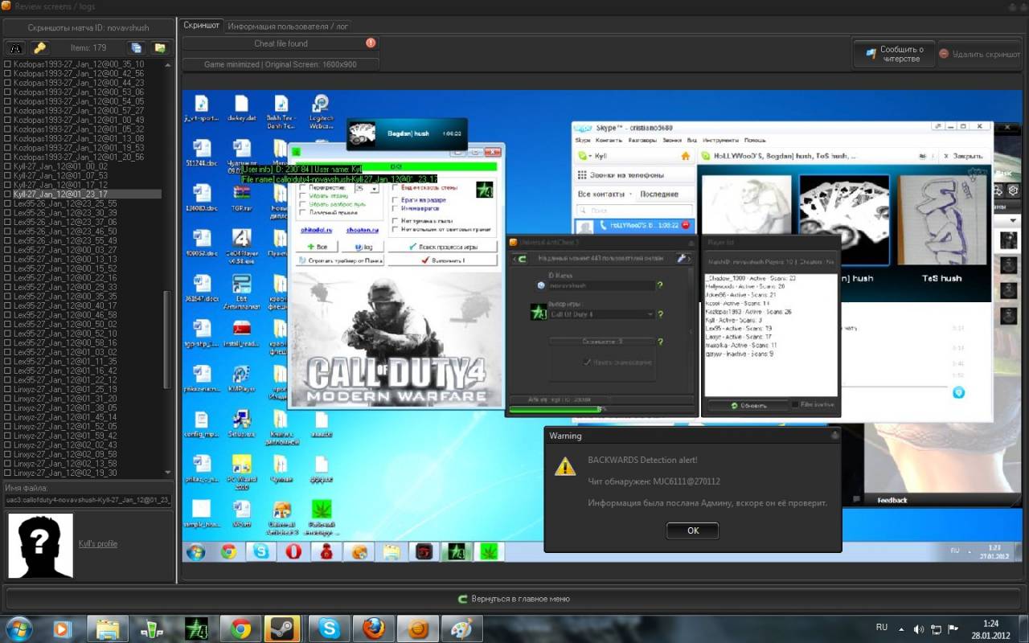1029x643 pixels.
Task: Open the green QIP messenger taskbar icon
Action: pyautogui.click(x=153, y=629)
